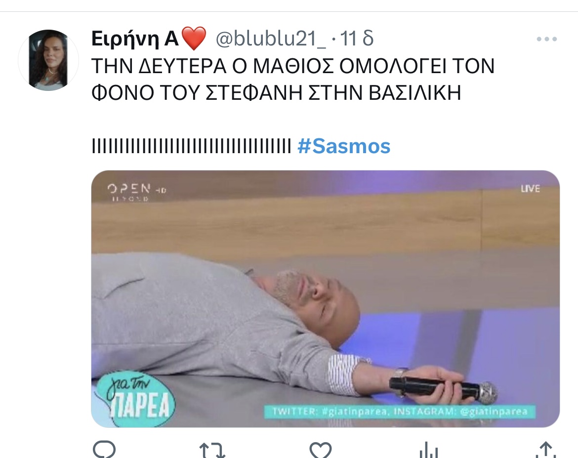The image size is (578, 458).
Task: Click the red heart emoji beside the name
Action: pyautogui.click(x=194, y=39)
